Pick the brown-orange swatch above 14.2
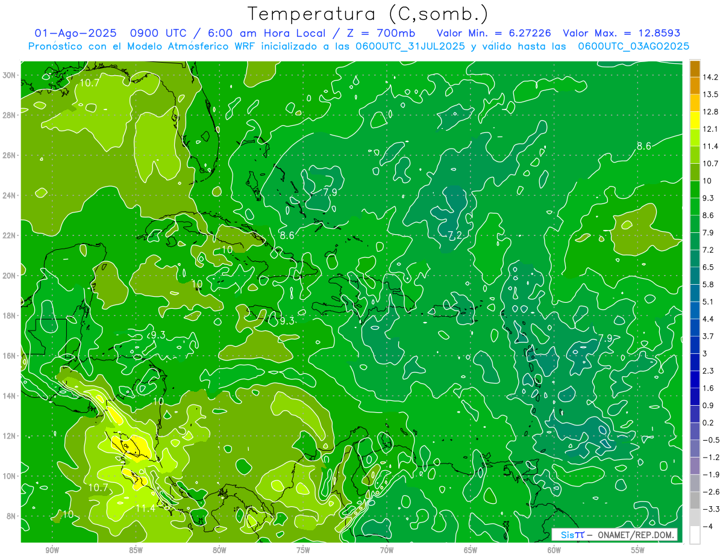The width and height of the screenshot is (723, 558). [695, 69]
